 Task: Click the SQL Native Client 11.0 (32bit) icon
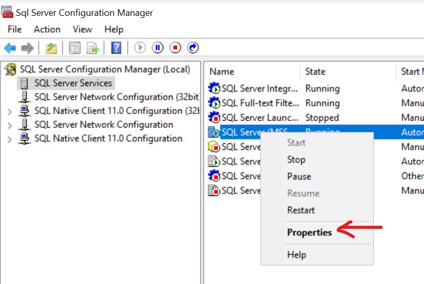click(x=25, y=111)
